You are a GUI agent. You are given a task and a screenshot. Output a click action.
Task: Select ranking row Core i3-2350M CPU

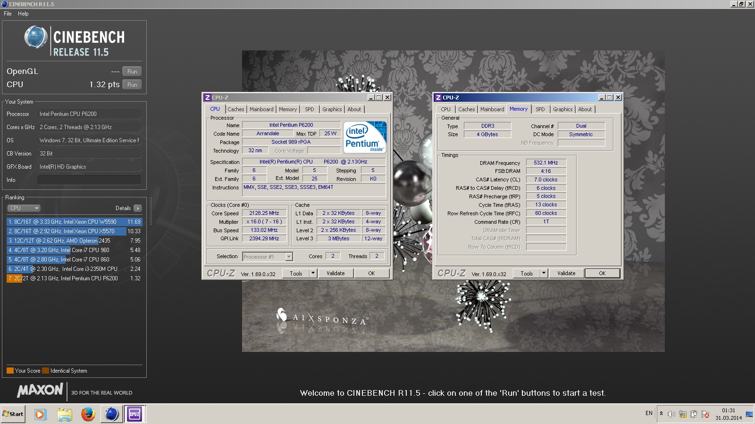point(74,269)
